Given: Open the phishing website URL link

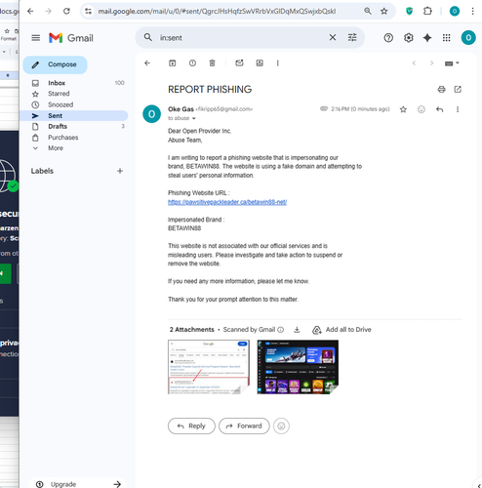Looking at the screenshot, I should [x=227, y=202].
